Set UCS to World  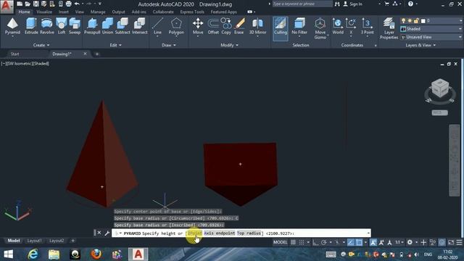(338, 26)
